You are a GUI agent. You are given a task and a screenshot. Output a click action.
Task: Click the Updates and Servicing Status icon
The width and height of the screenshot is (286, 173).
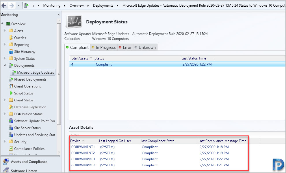pyautogui.click(x=11, y=135)
